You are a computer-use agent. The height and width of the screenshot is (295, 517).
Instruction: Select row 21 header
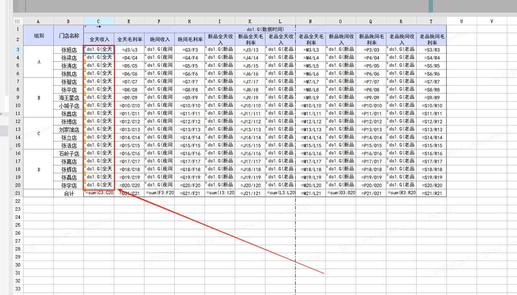pyautogui.click(x=18, y=193)
